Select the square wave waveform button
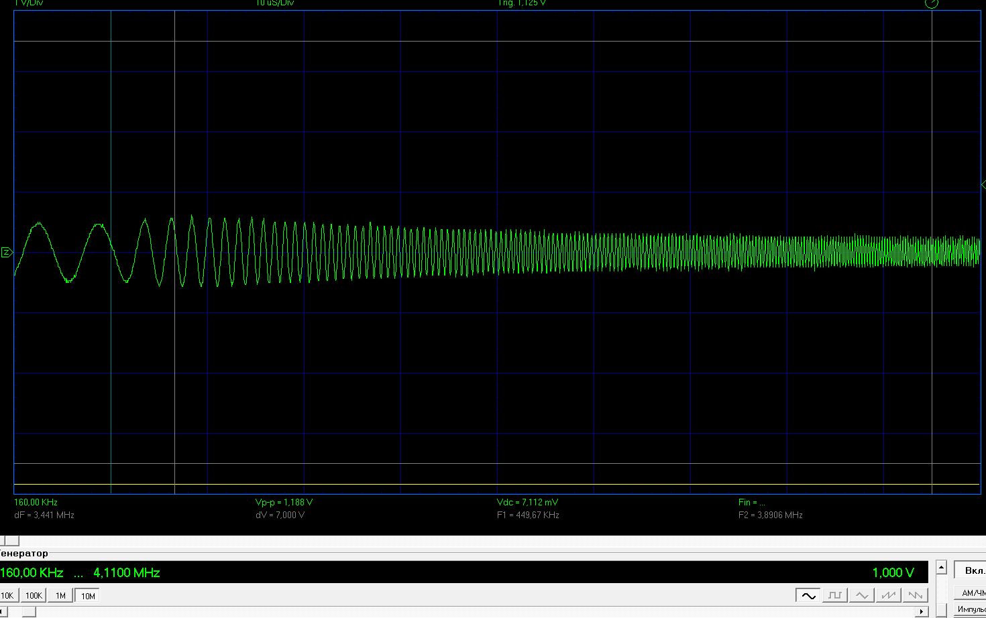The height and width of the screenshot is (618, 986). click(x=835, y=595)
